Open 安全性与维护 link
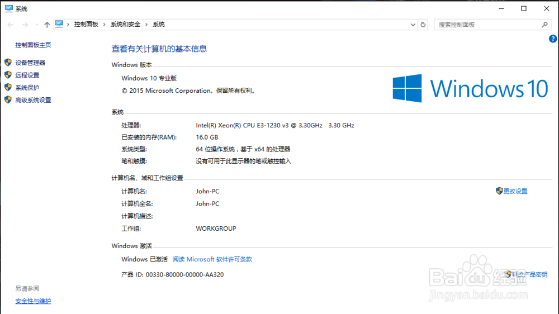559x314 pixels. (x=33, y=301)
